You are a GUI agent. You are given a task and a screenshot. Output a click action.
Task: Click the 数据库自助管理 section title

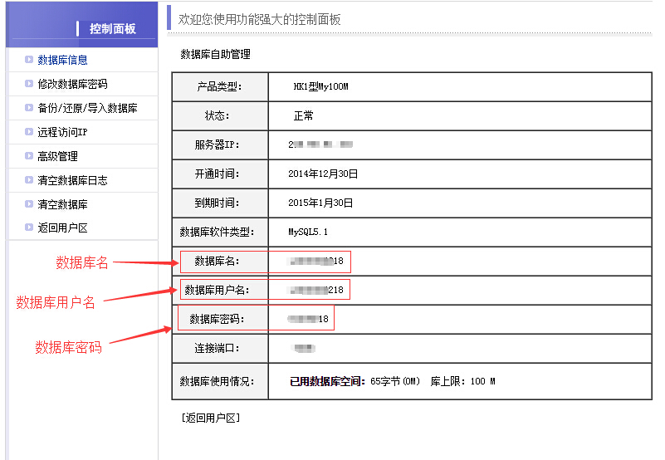216,54
